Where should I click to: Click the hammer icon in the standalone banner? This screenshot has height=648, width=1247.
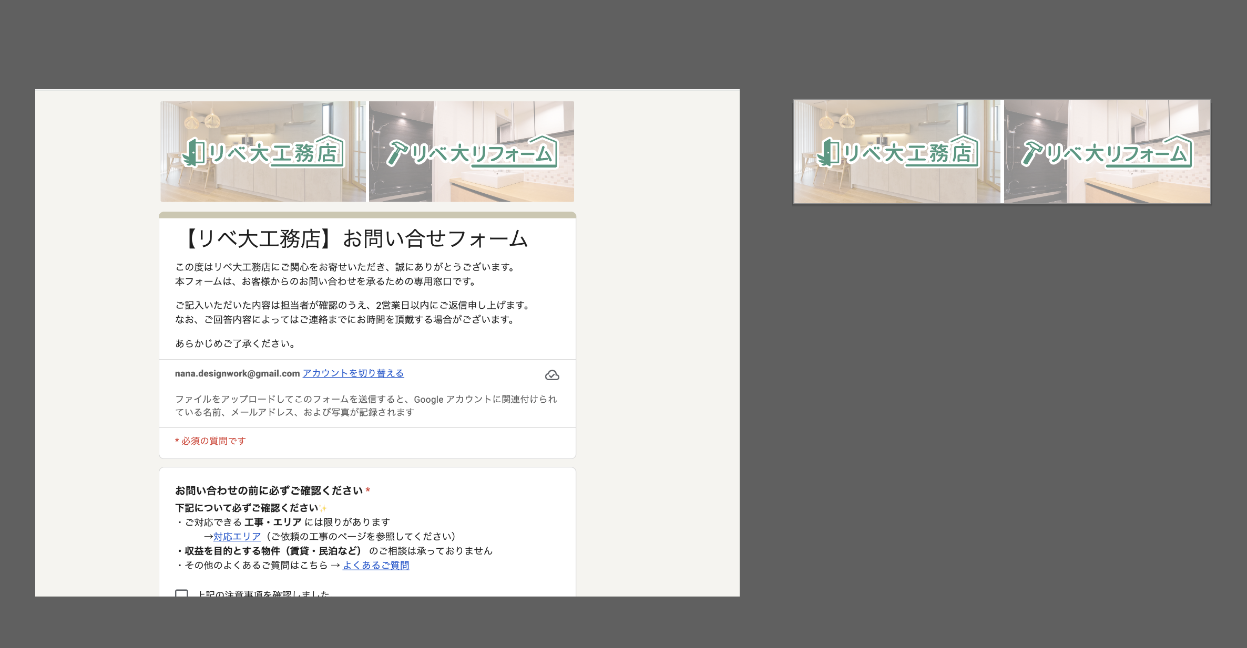pyautogui.click(x=1032, y=153)
